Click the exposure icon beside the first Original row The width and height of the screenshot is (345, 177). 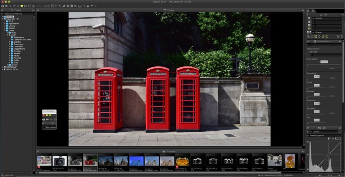[x=309, y=18]
